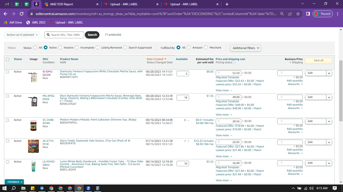Open the pinned Gmail tab
Screen dimensions: 343x192
[7, 4]
